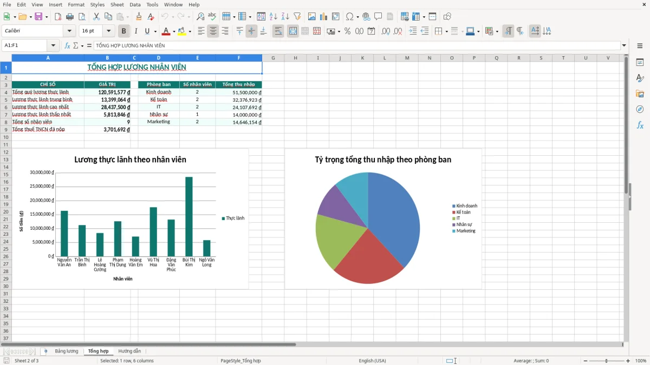Open the Borders dropdown arrow
The image size is (650, 365).
coord(446,31)
